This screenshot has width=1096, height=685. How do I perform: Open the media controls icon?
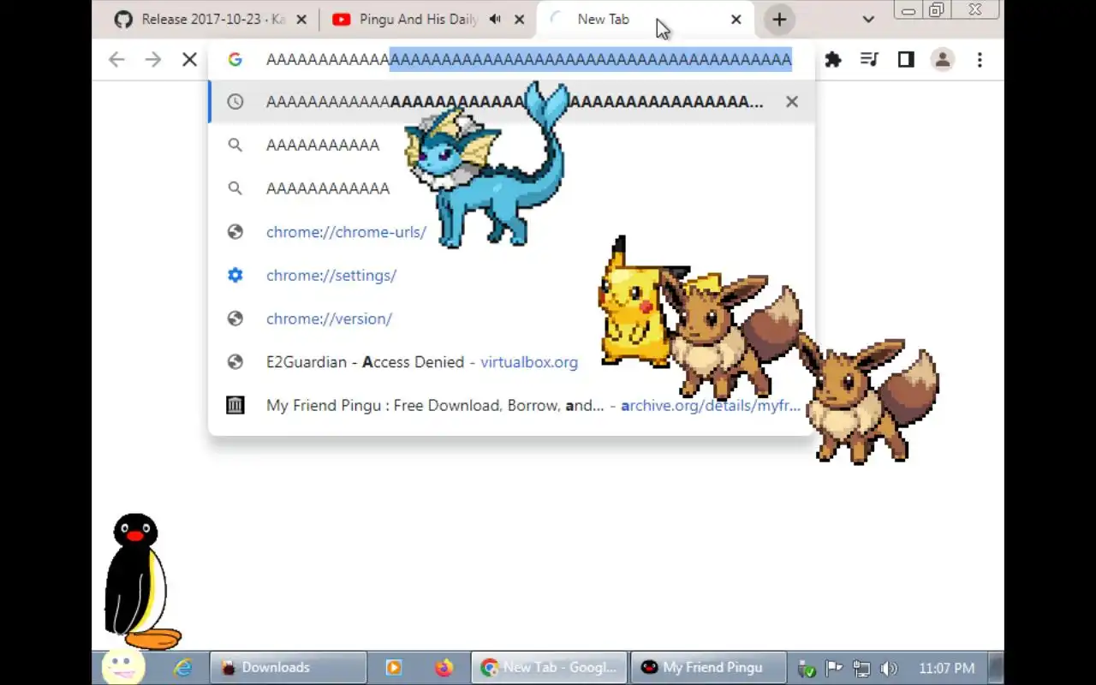pos(869,60)
